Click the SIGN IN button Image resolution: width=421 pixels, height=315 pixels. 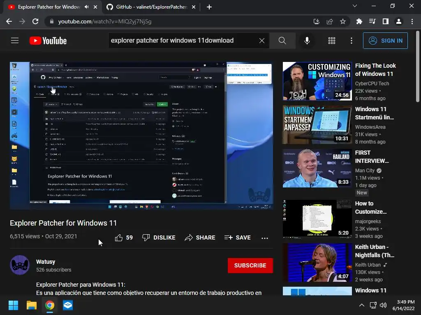[x=385, y=41]
